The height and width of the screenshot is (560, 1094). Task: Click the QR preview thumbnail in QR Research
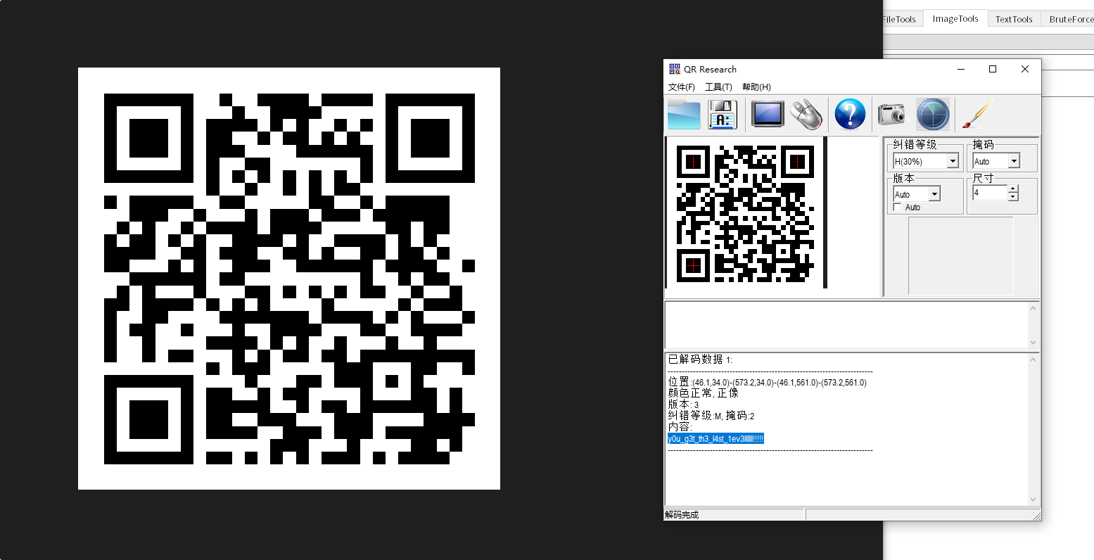pos(746,213)
